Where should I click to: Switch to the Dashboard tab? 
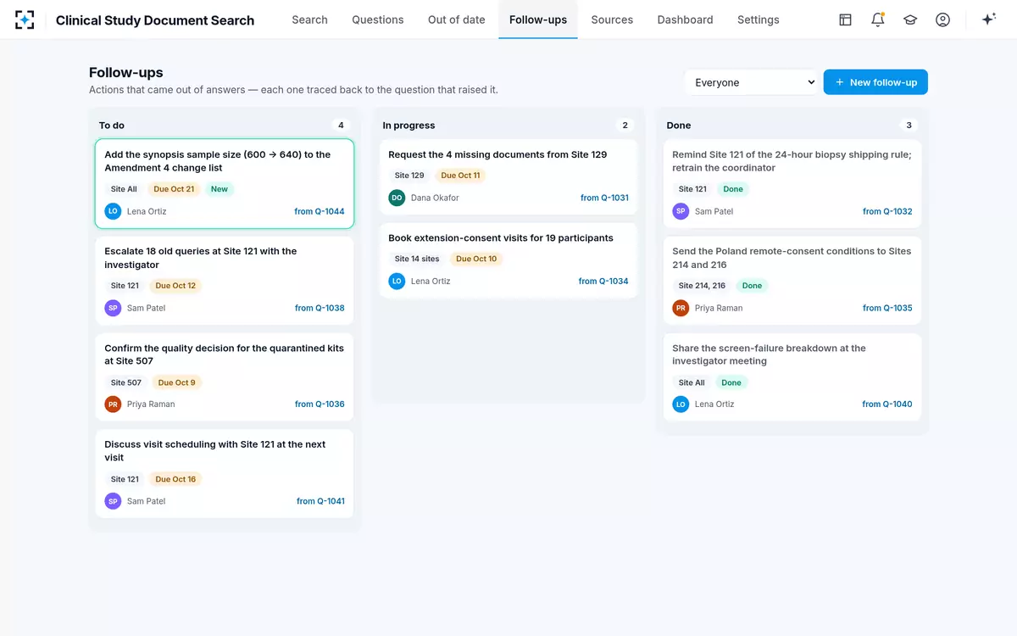coord(685,20)
